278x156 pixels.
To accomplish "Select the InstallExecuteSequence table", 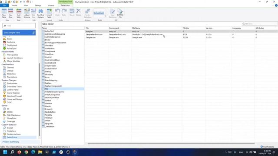I will pyautogui.click(x=55, y=92).
